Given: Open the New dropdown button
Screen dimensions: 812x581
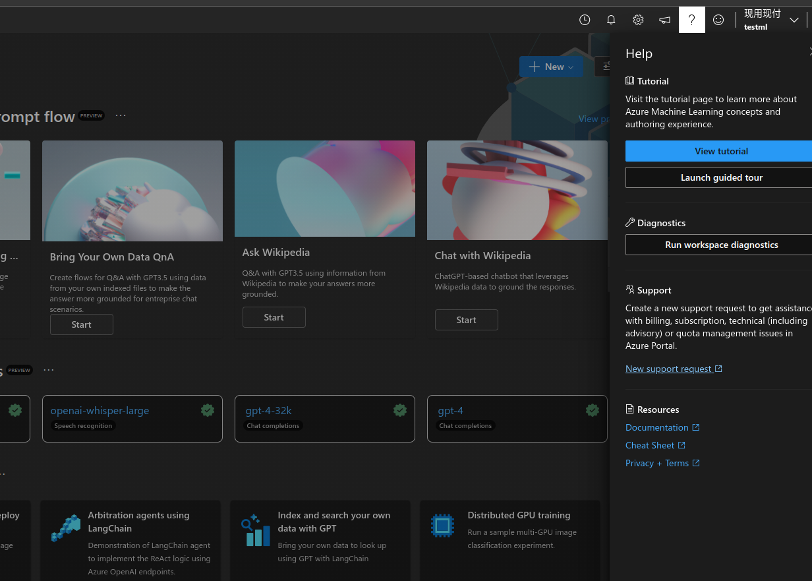Looking at the screenshot, I should (x=552, y=67).
